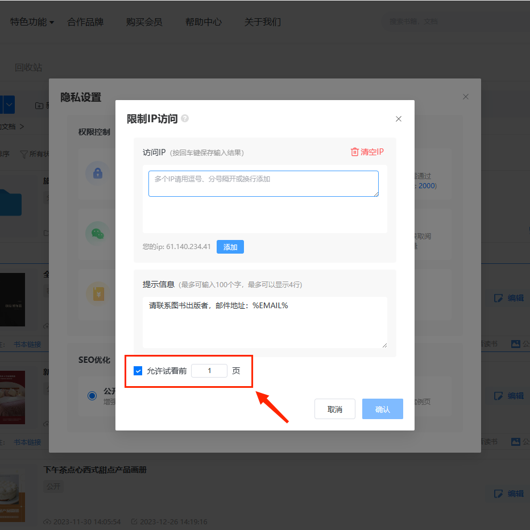Click the lock icon under 权限控制

click(97, 173)
